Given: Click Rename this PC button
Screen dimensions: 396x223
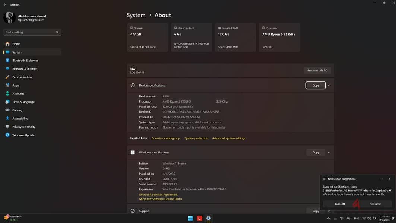Looking at the screenshot, I should (x=317, y=70).
